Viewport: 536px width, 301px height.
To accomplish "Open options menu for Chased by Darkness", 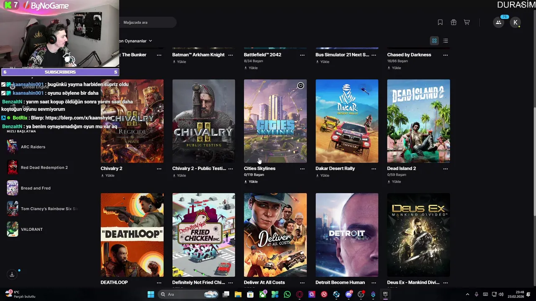I will click(x=446, y=55).
